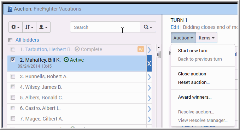Choose Close auction from the menu
Screen dimensions: 240x130
coord(192,74)
